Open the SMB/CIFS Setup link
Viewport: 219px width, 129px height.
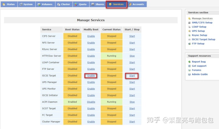[202, 22]
